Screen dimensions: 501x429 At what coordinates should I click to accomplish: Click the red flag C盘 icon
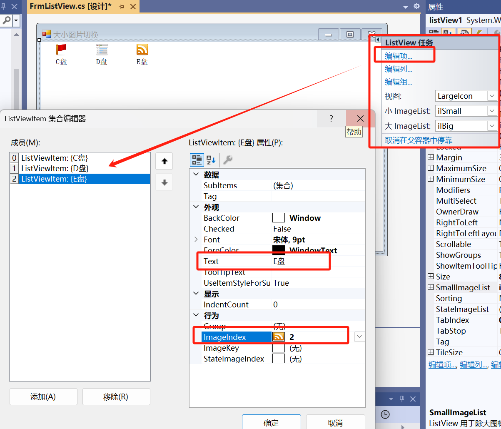tap(61, 50)
